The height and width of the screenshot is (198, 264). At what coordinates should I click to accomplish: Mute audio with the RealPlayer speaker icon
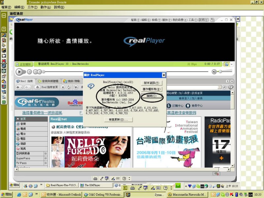click(x=214, y=72)
